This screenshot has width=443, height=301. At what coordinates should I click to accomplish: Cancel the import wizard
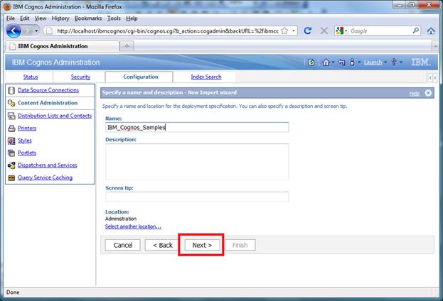(x=122, y=245)
